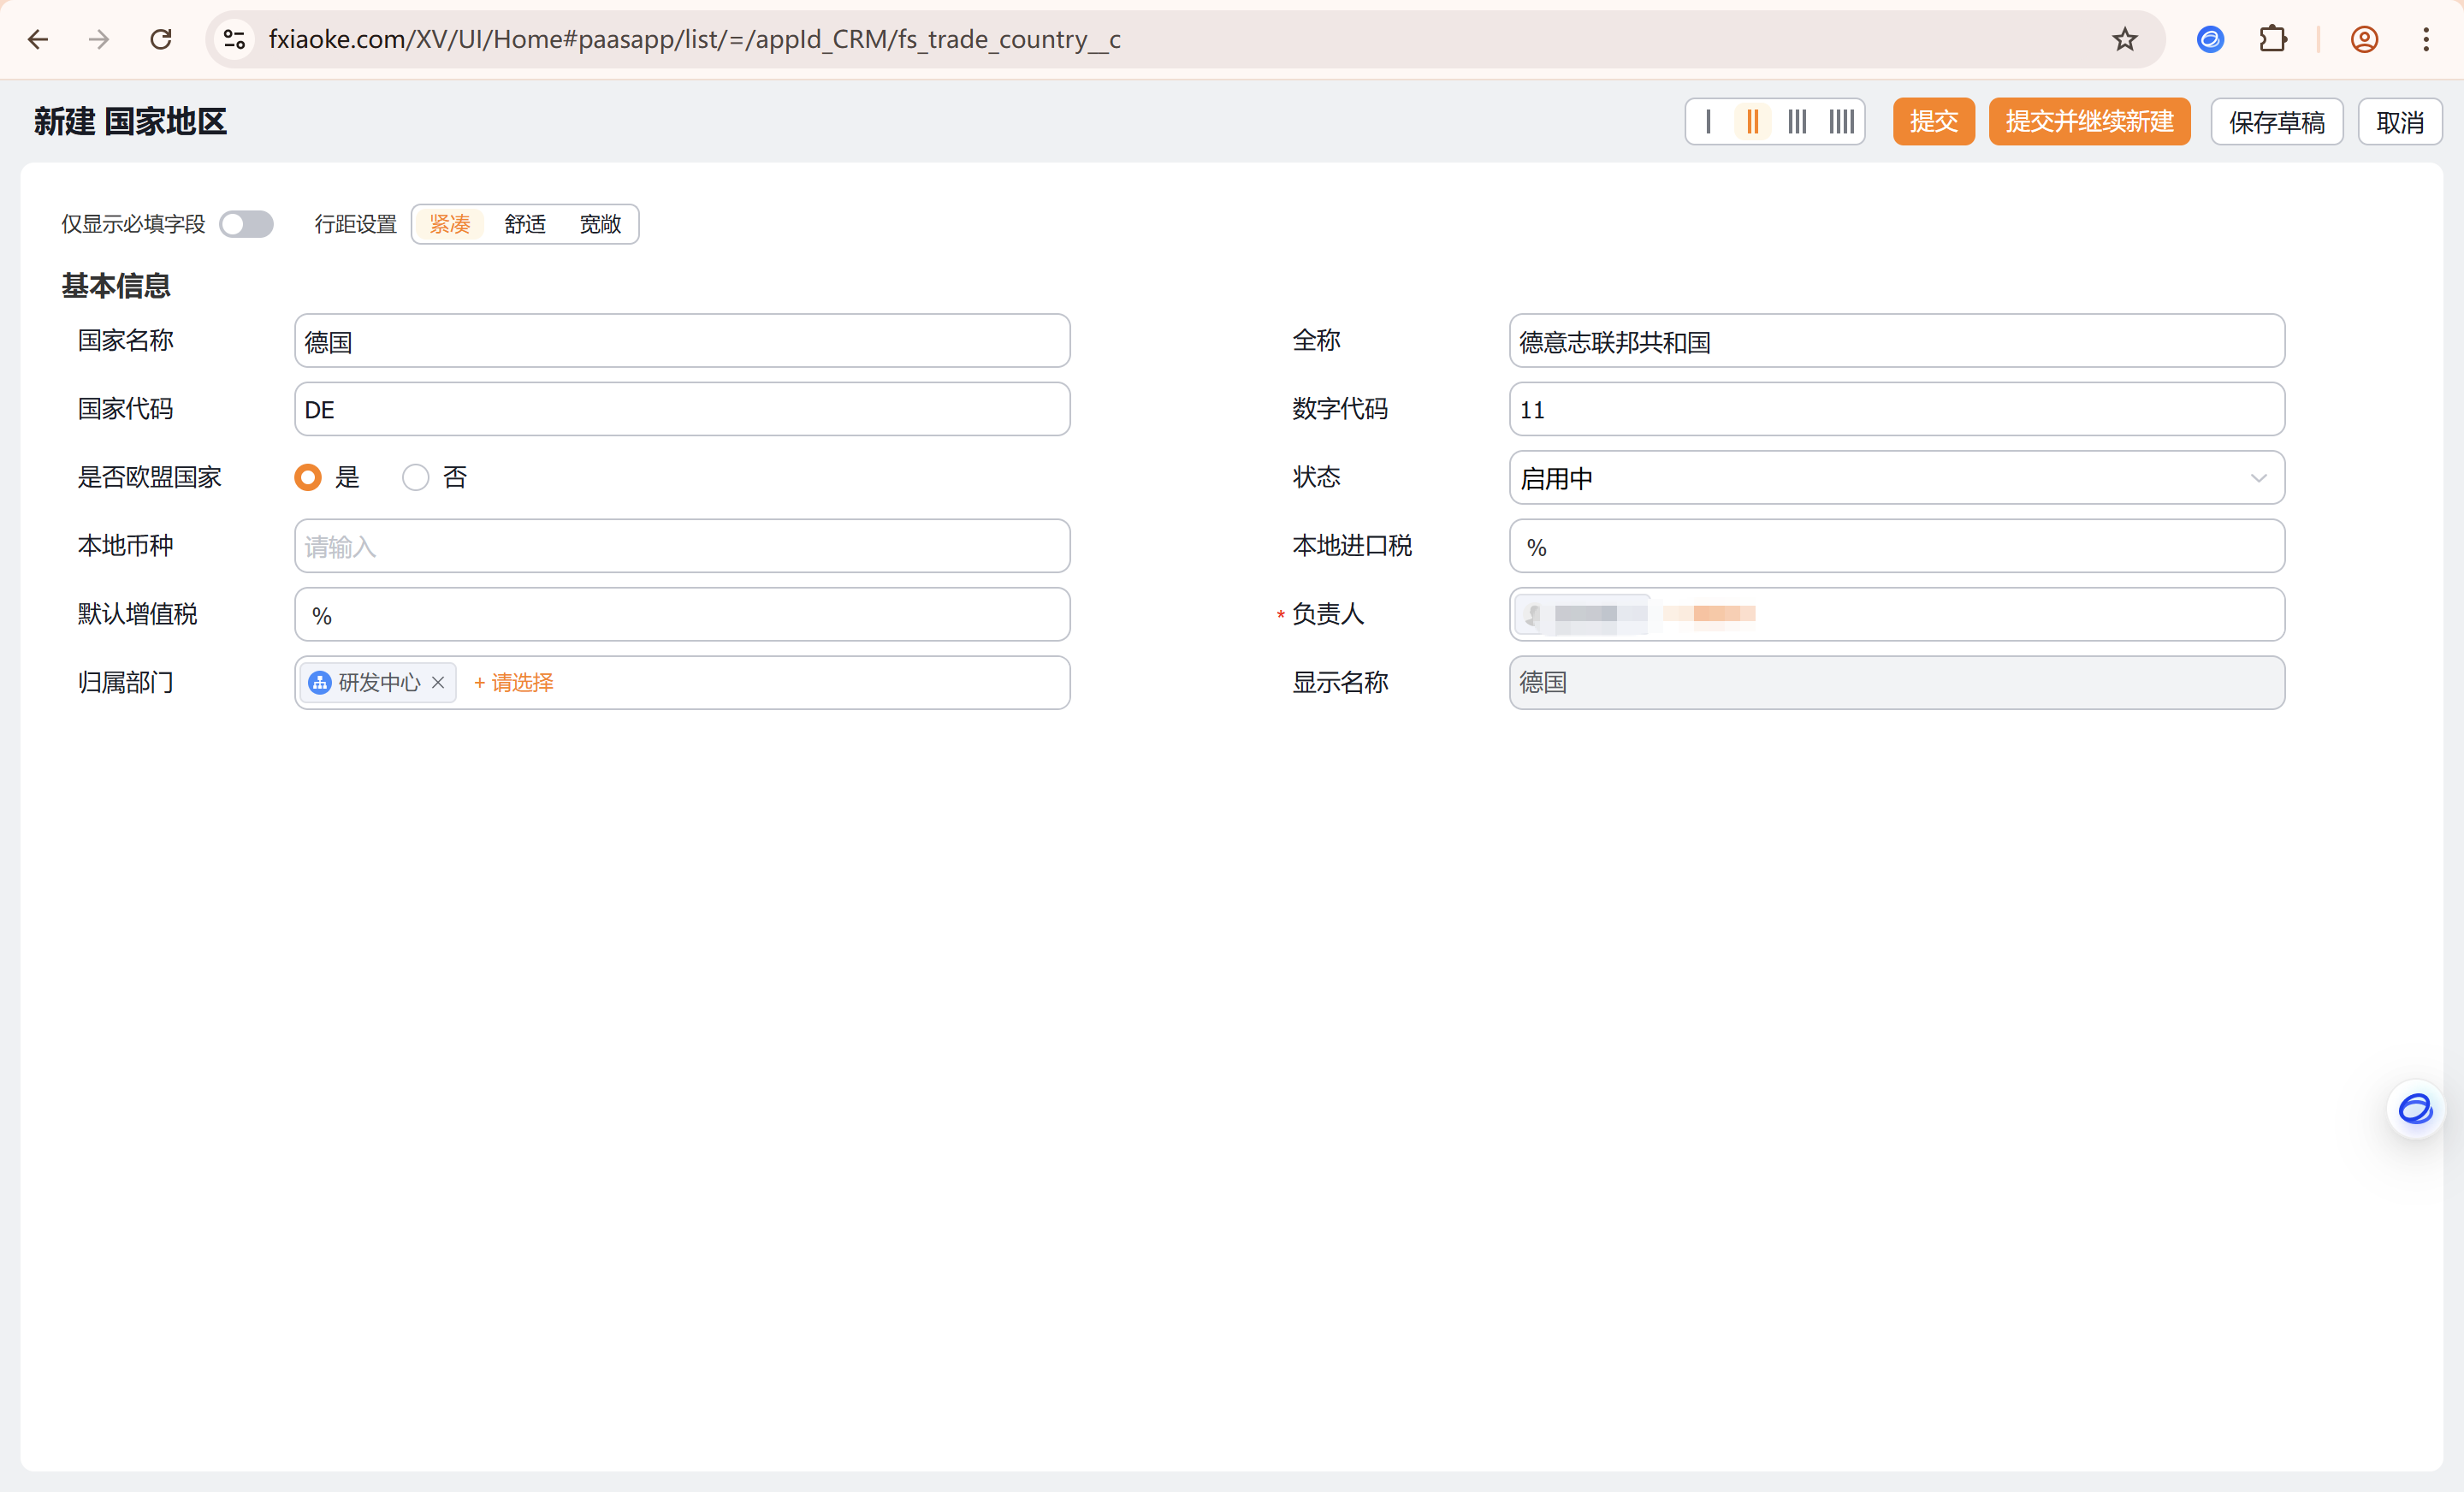This screenshot has width=2464, height=1492.
Task: Switch row spacing to 舒适
Action: click(x=525, y=224)
